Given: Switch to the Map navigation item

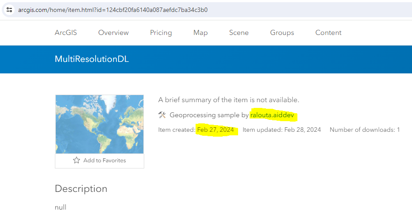Looking at the screenshot, I should (200, 33).
